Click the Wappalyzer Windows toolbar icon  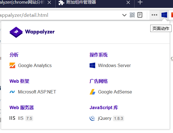click(164, 15)
